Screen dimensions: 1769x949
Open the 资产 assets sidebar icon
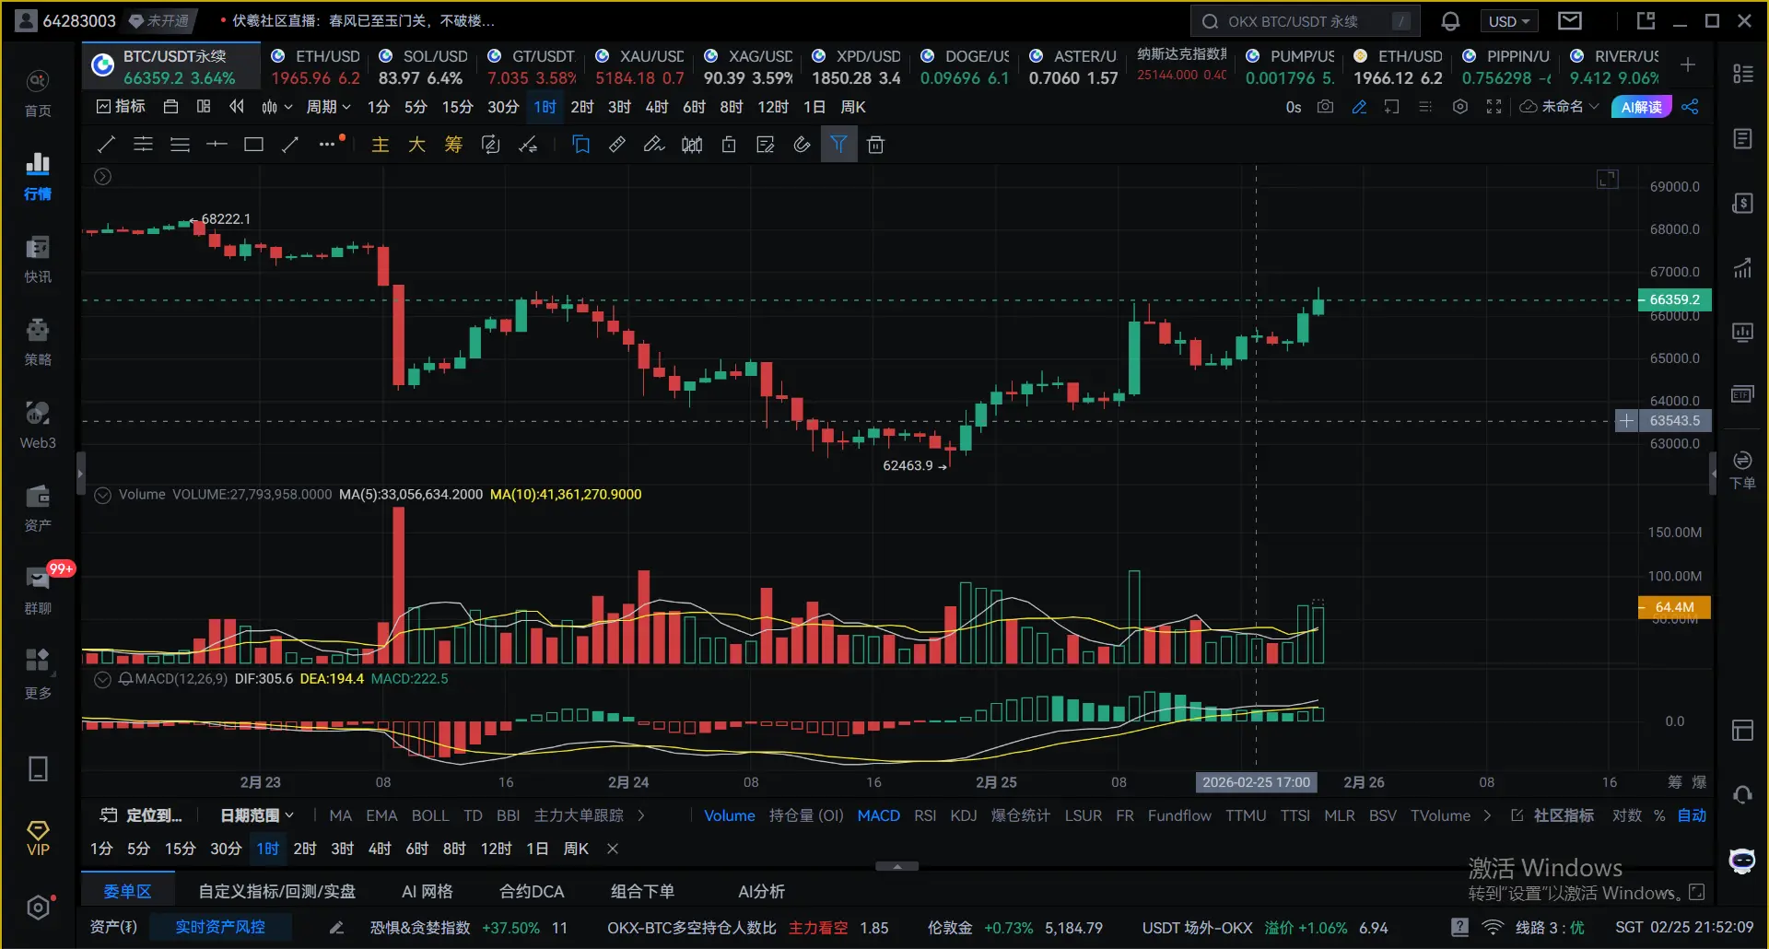[38, 508]
